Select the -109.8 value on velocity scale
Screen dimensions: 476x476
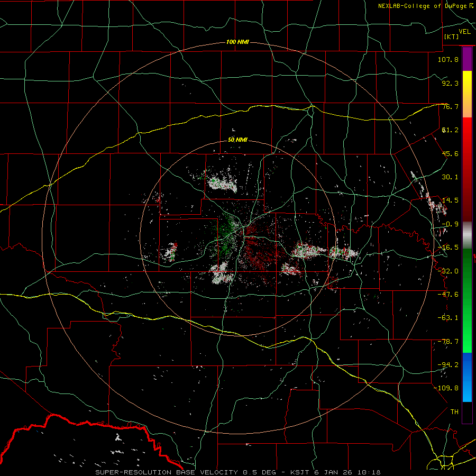click(446, 388)
